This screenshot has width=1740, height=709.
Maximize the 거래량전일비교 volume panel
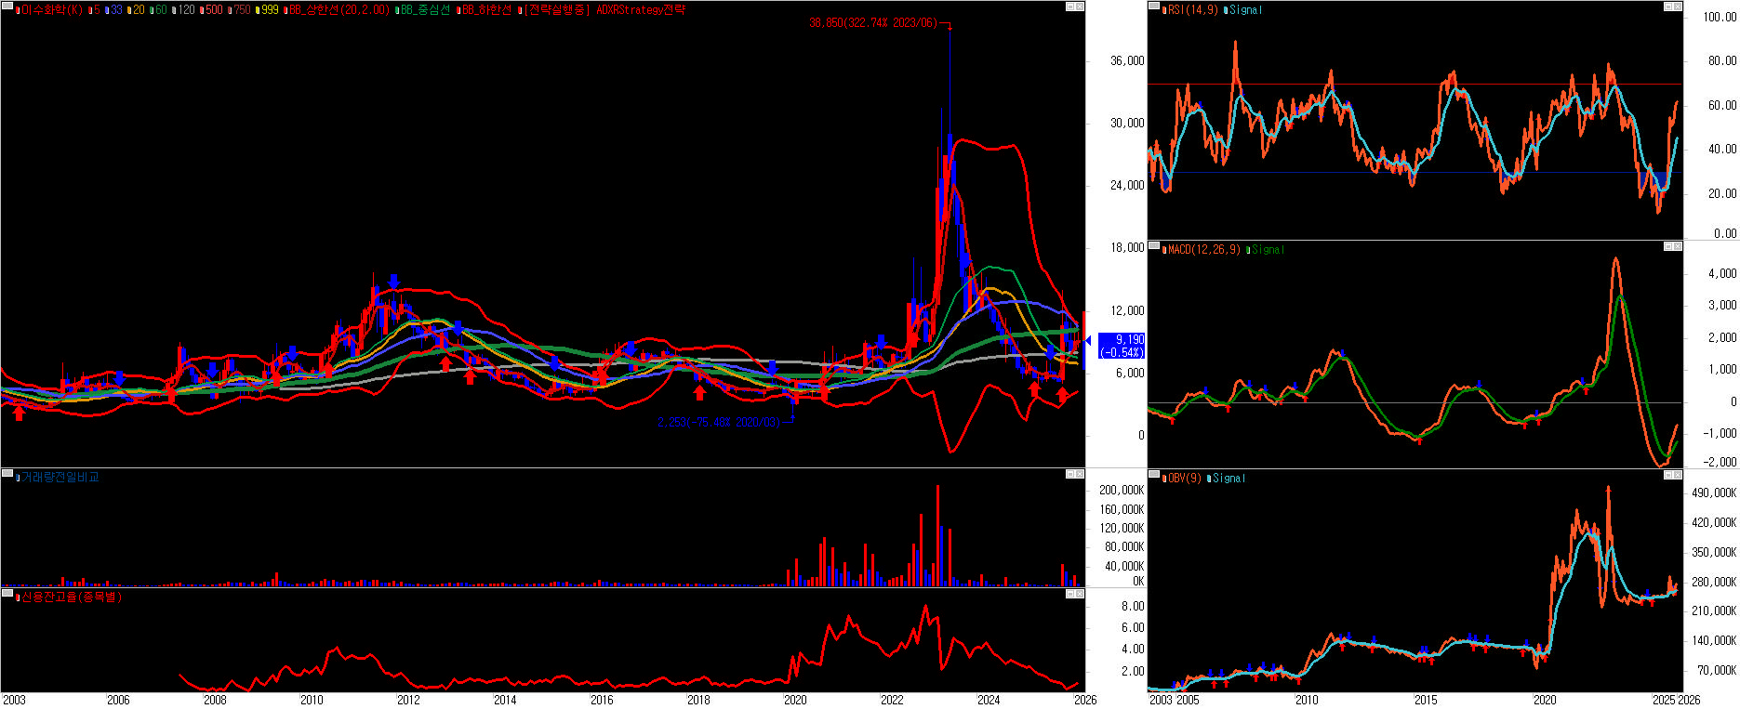click(1070, 474)
